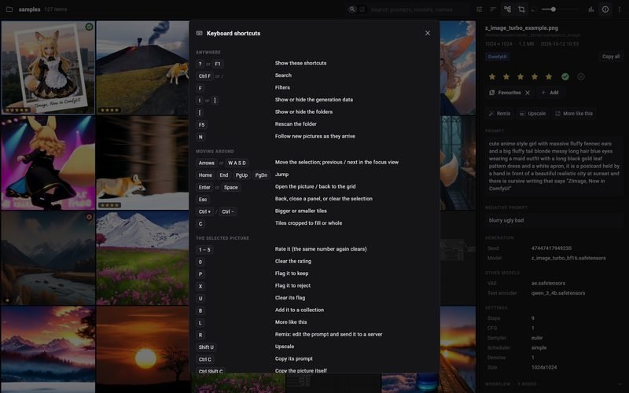629x393 pixels.
Task: Set rating to four stars in details panel
Action: point(535,76)
